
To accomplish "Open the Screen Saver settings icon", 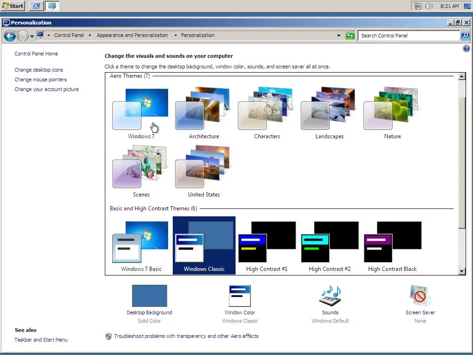I will 420,296.
